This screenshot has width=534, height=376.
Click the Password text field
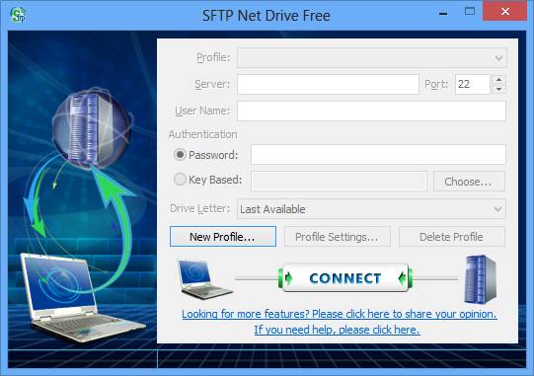pos(378,154)
